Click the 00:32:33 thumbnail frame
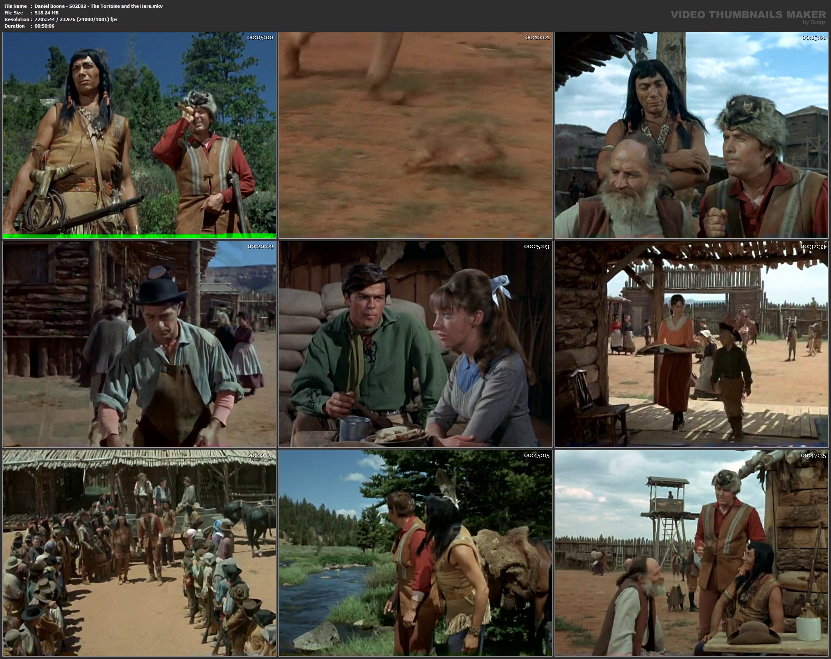The width and height of the screenshot is (831, 659). (x=691, y=344)
